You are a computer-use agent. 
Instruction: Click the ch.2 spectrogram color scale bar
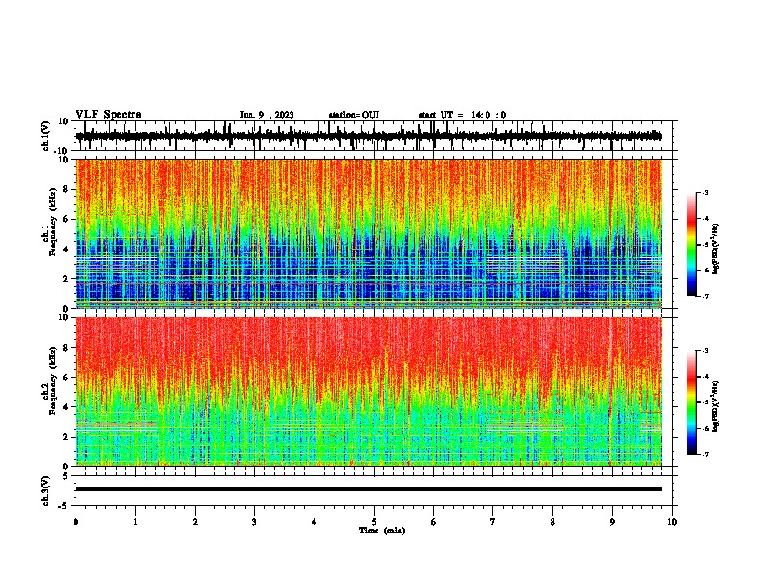coord(692,402)
